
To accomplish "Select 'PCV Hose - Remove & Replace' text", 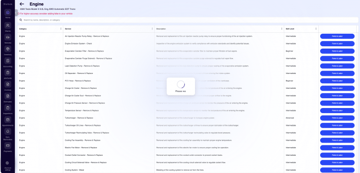I will [x=78, y=81].
